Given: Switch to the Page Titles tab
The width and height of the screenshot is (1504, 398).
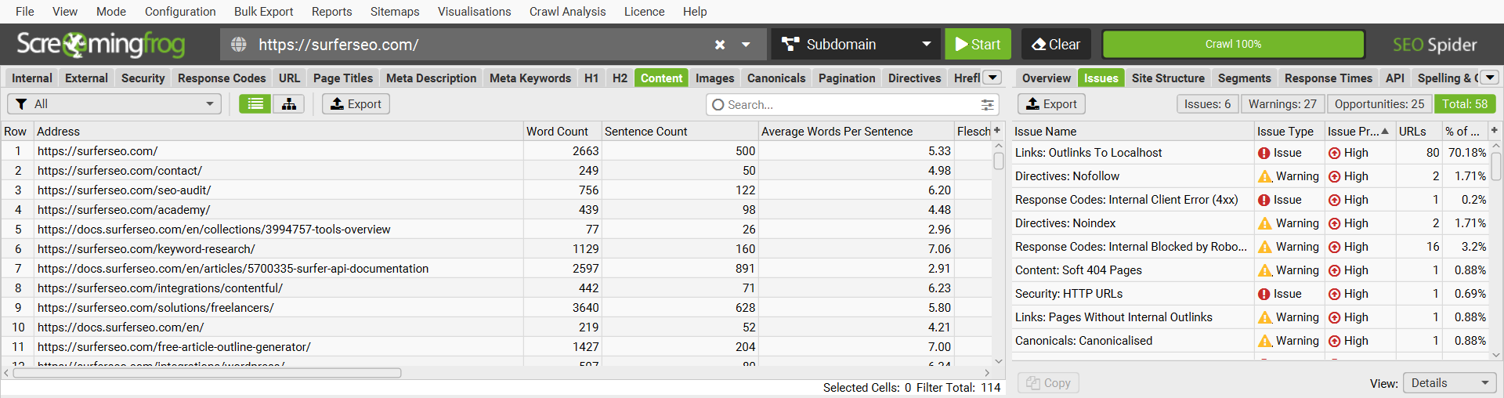Looking at the screenshot, I should pos(342,78).
